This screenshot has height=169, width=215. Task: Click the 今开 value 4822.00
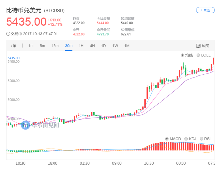[79, 34]
